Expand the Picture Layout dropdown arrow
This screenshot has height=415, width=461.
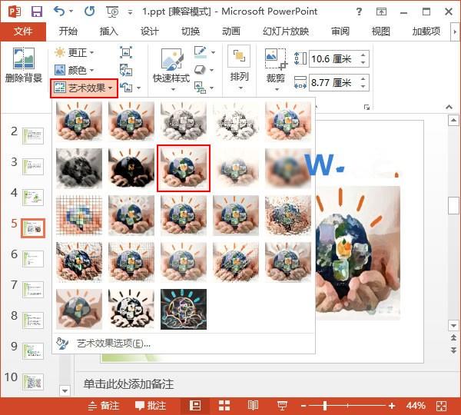(x=212, y=88)
